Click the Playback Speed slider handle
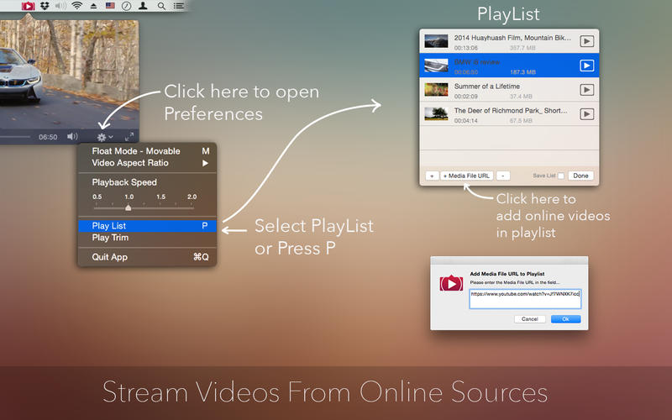The width and height of the screenshot is (672, 420). click(x=129, y=207)
